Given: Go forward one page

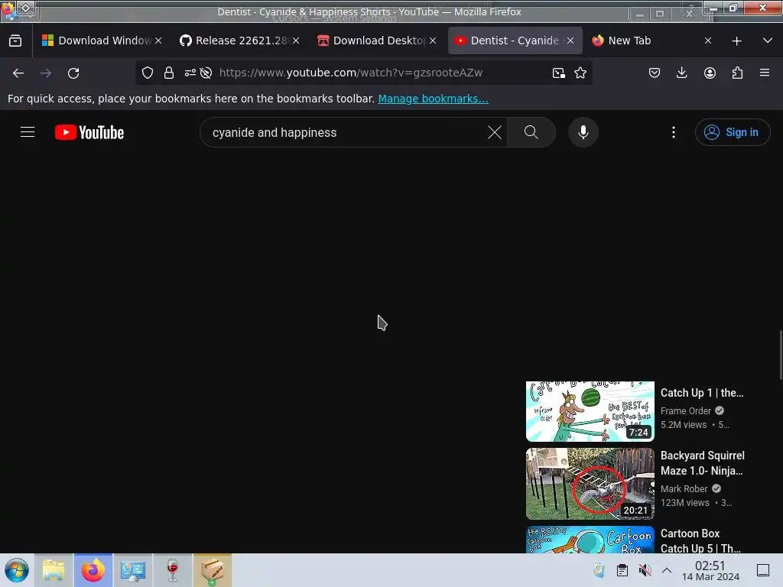Looking at the screenshot, I should [46, 73].
